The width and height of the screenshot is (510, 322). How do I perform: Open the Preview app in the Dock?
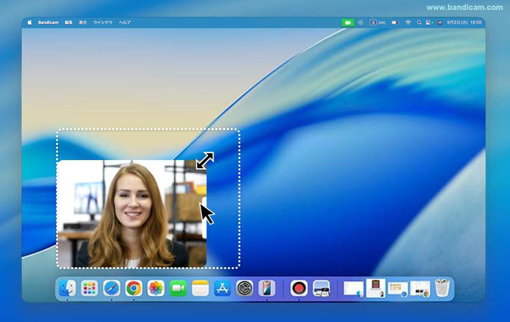(321, 288)
